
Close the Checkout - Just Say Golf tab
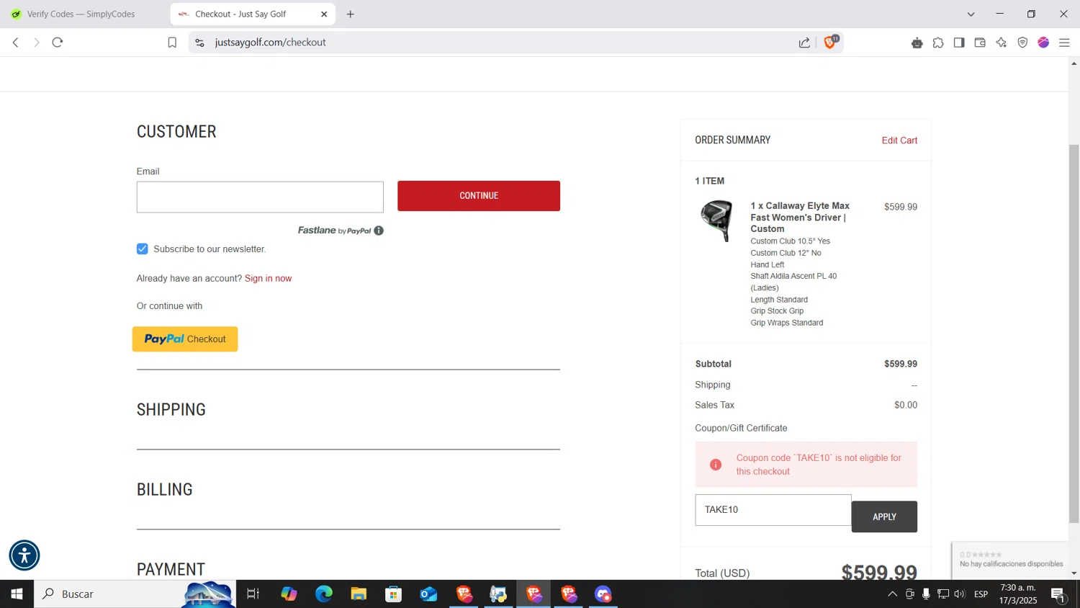pos(324,14)
